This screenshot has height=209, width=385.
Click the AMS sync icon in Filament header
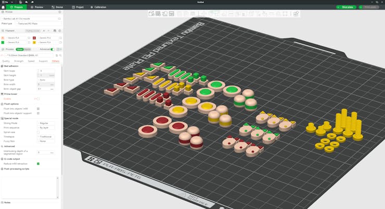click(x=55, y=31)
